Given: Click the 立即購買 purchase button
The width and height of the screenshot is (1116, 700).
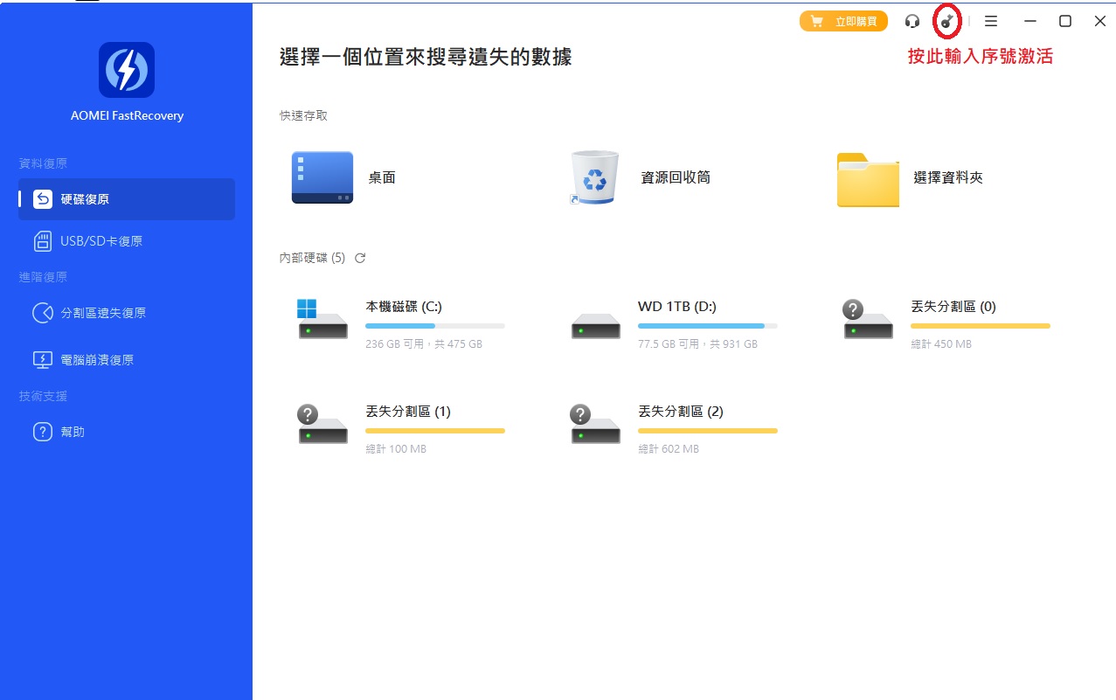Looking at the screenshot, I should coord(842,20).
